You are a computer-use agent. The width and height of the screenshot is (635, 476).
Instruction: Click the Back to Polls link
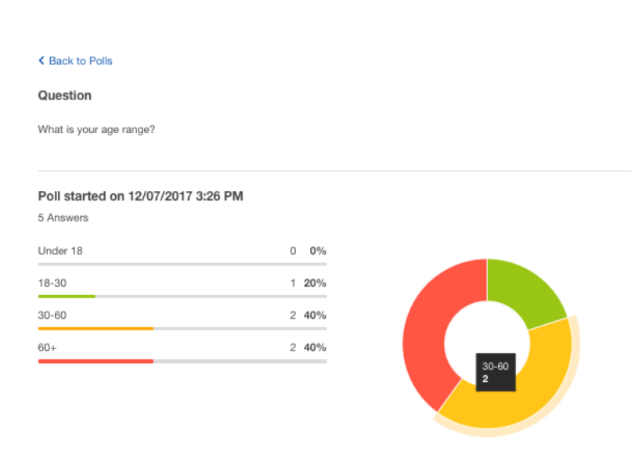(x=75, y=61)
